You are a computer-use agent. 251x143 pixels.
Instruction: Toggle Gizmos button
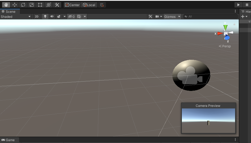point(170,16)
